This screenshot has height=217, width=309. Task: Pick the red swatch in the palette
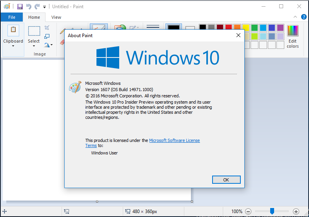click(229, 27)
